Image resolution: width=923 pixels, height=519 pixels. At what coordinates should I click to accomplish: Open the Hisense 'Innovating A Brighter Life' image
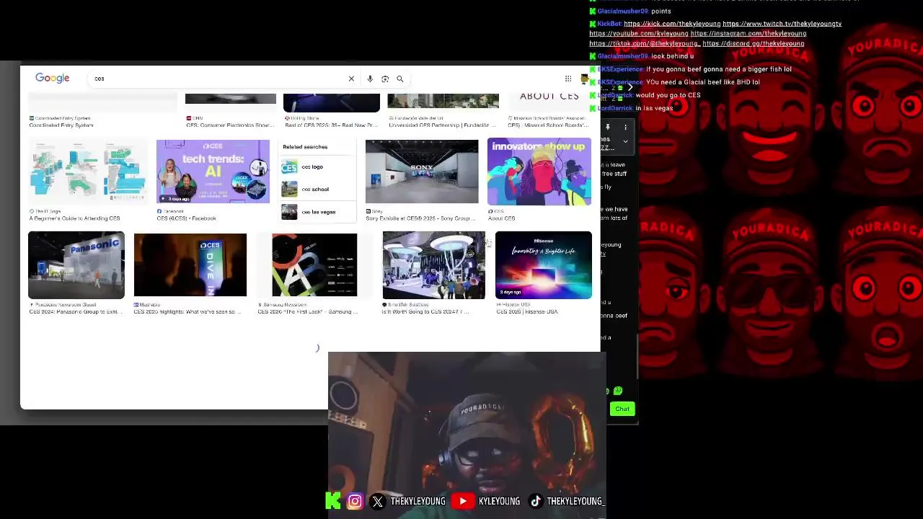tap(544, 265)
